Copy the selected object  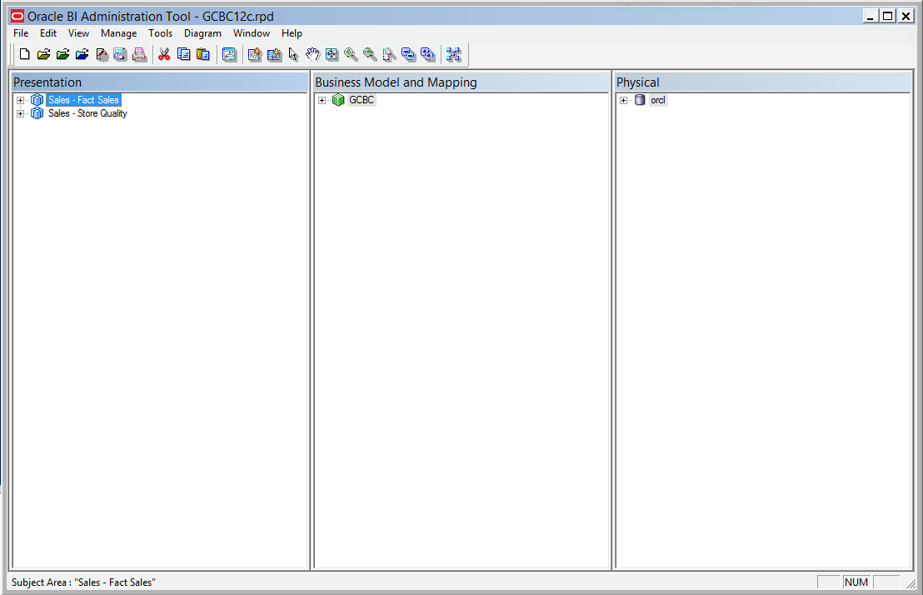pyautogui.click(x=183, y=54)
